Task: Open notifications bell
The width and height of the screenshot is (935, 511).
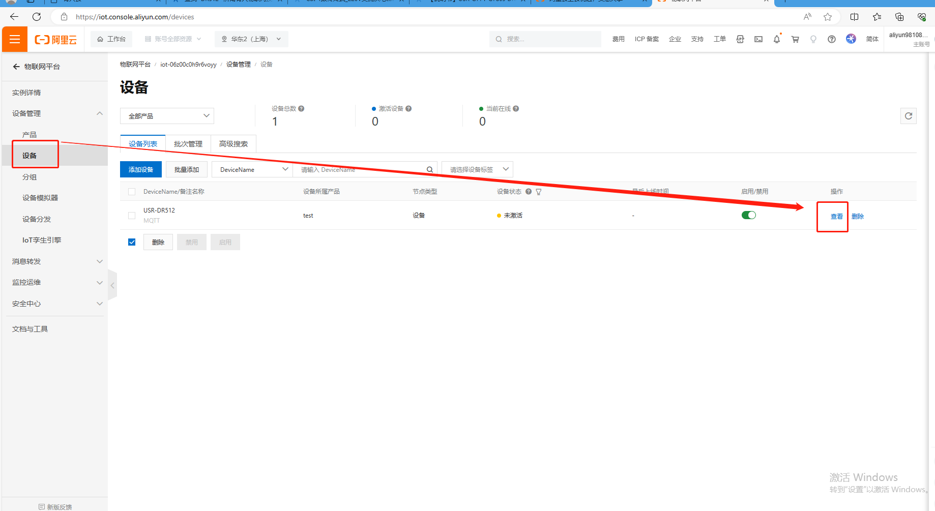Action: (777, 39)
